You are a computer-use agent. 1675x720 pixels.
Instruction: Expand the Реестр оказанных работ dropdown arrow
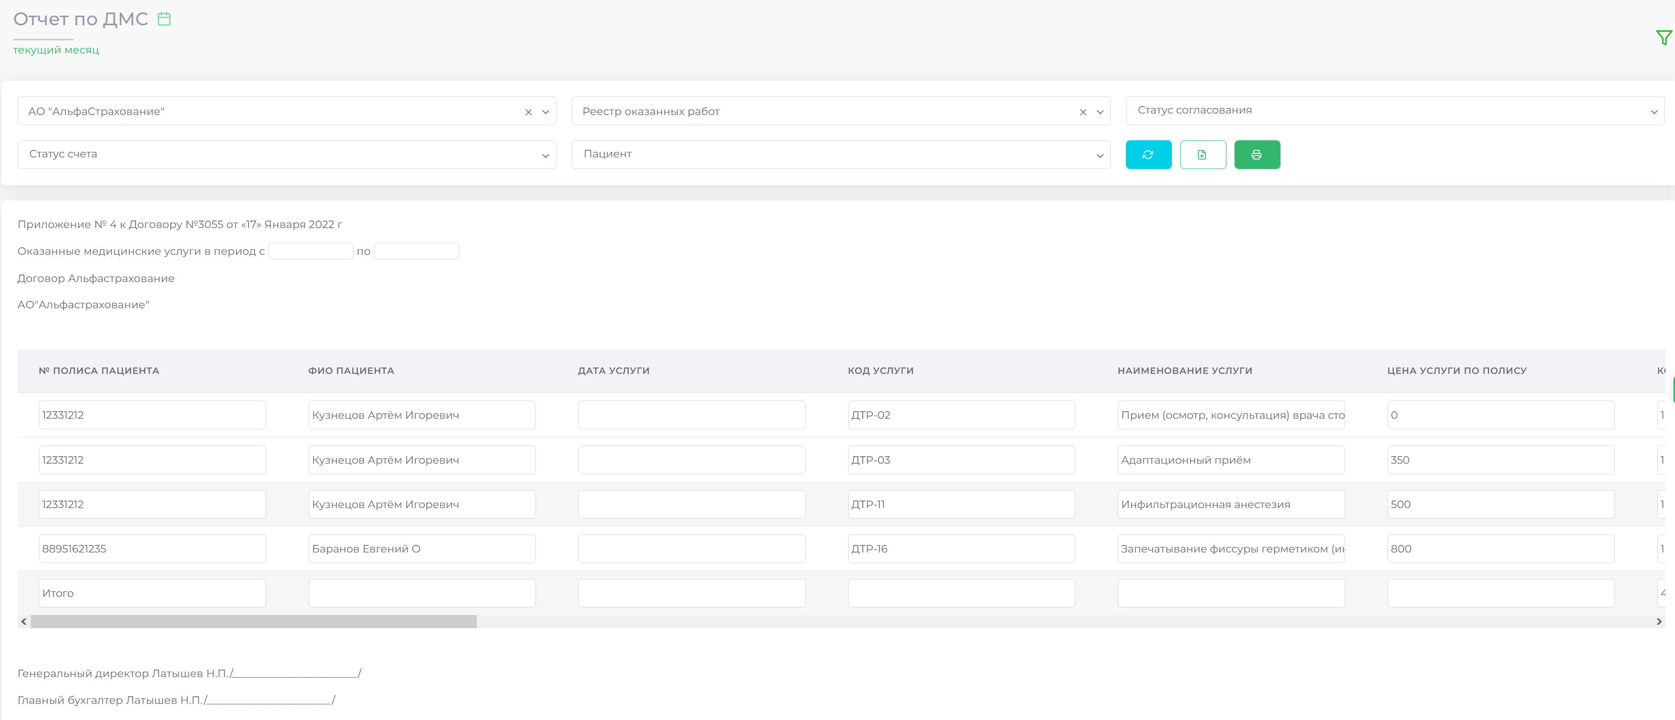pyautogui.click(x=1100, y=113)
